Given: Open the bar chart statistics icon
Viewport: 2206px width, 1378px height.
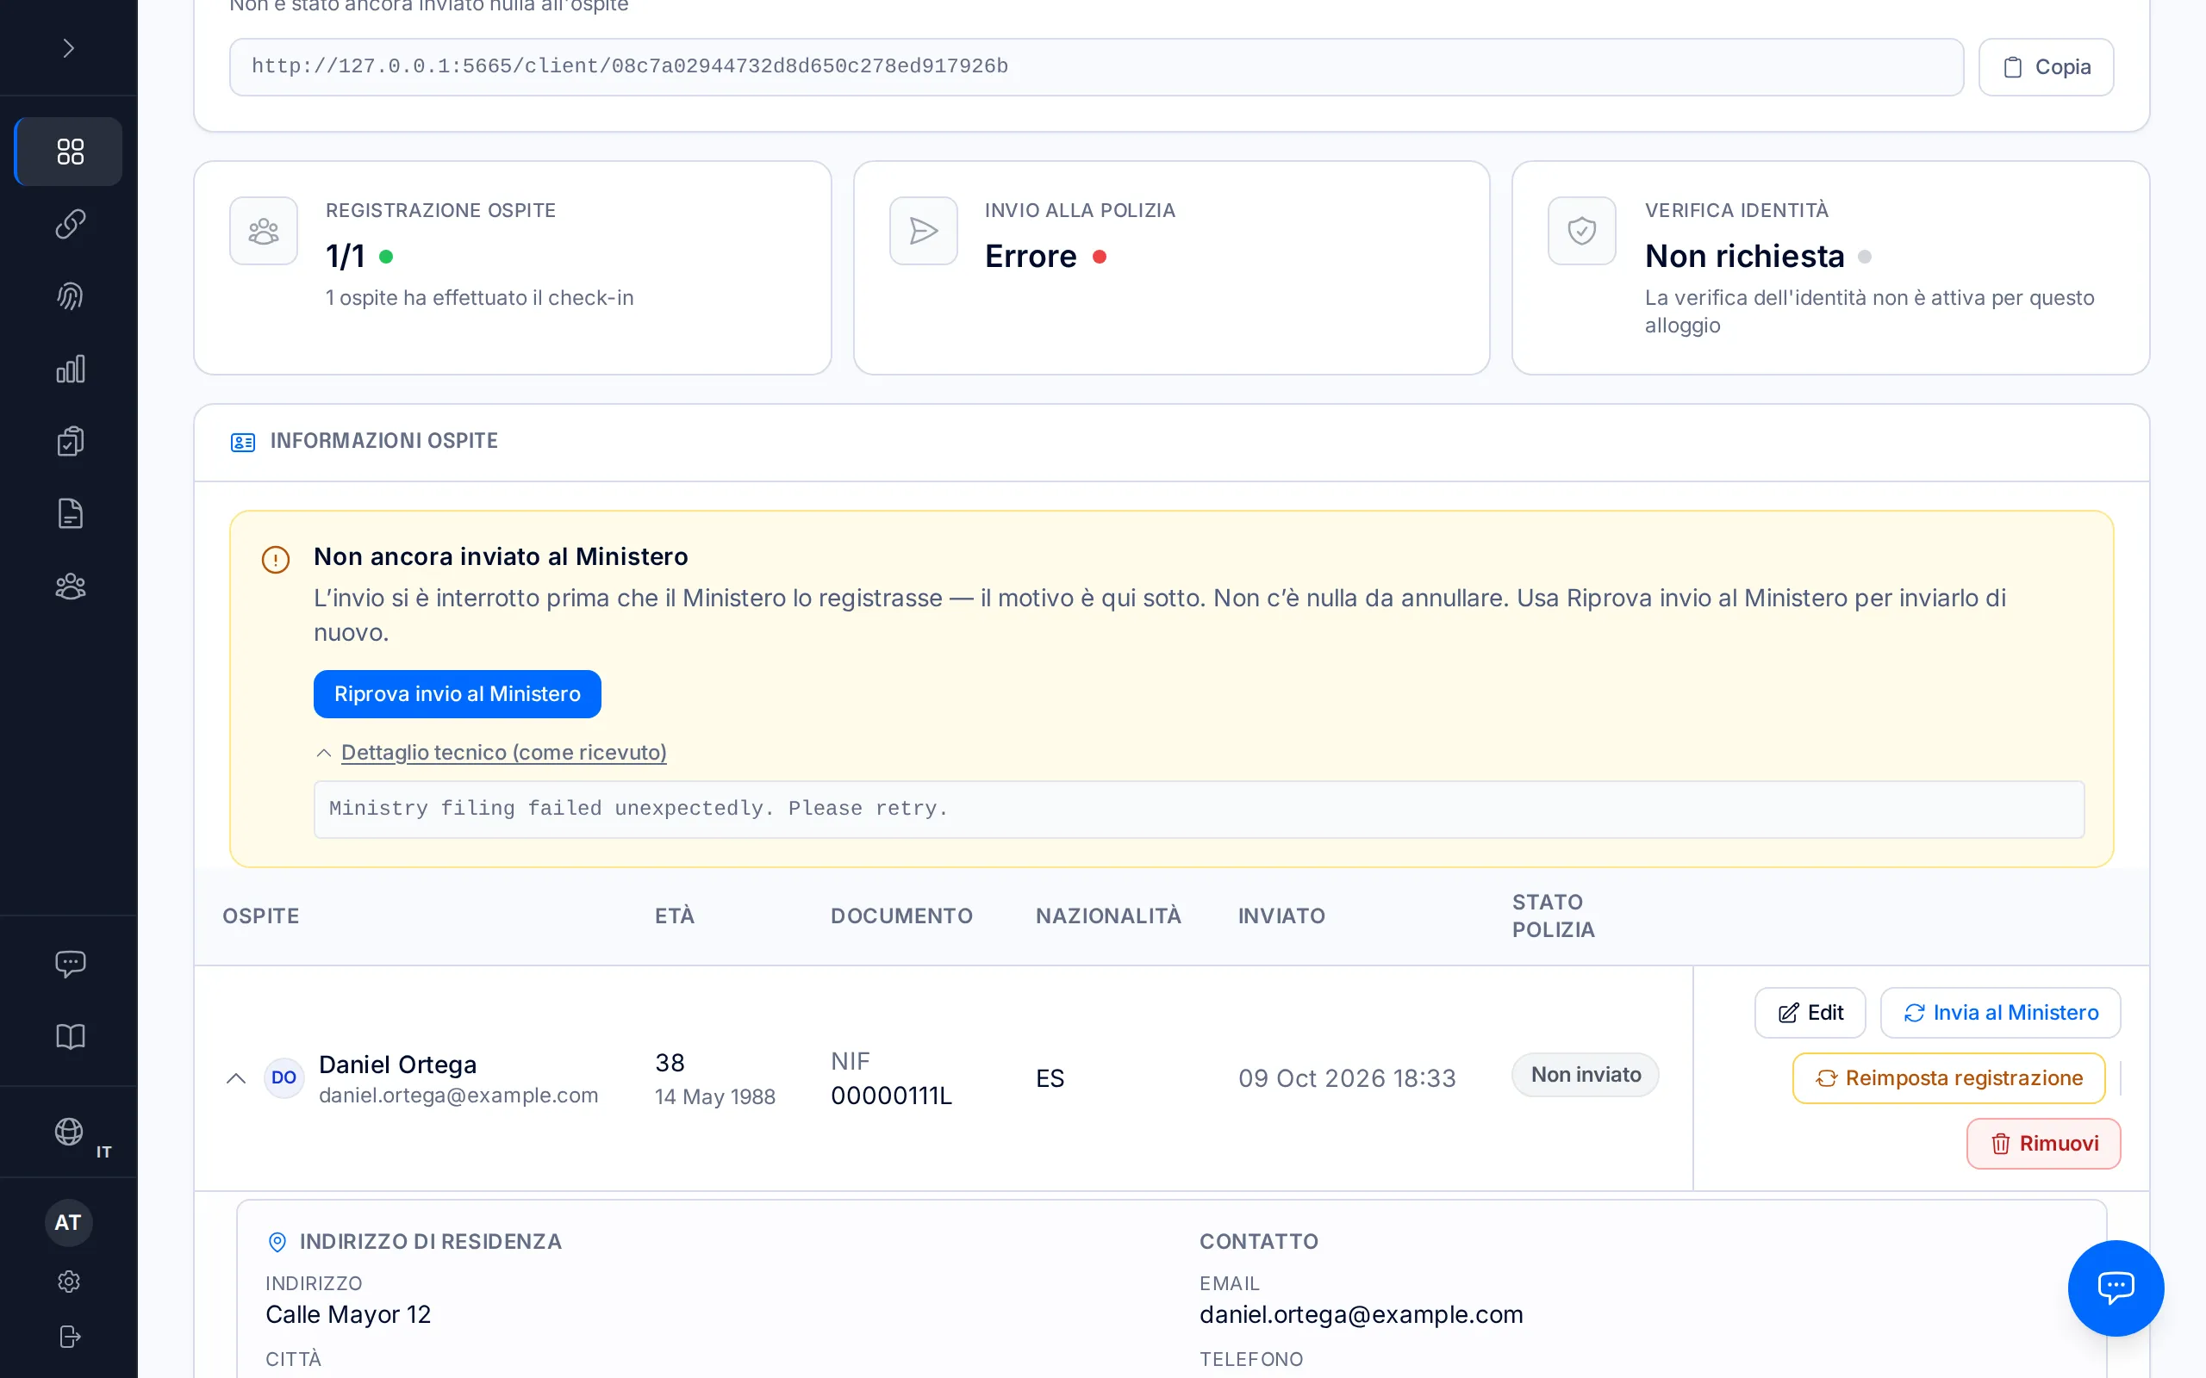Looking at the screenshot, I should [x=70, y=369].
